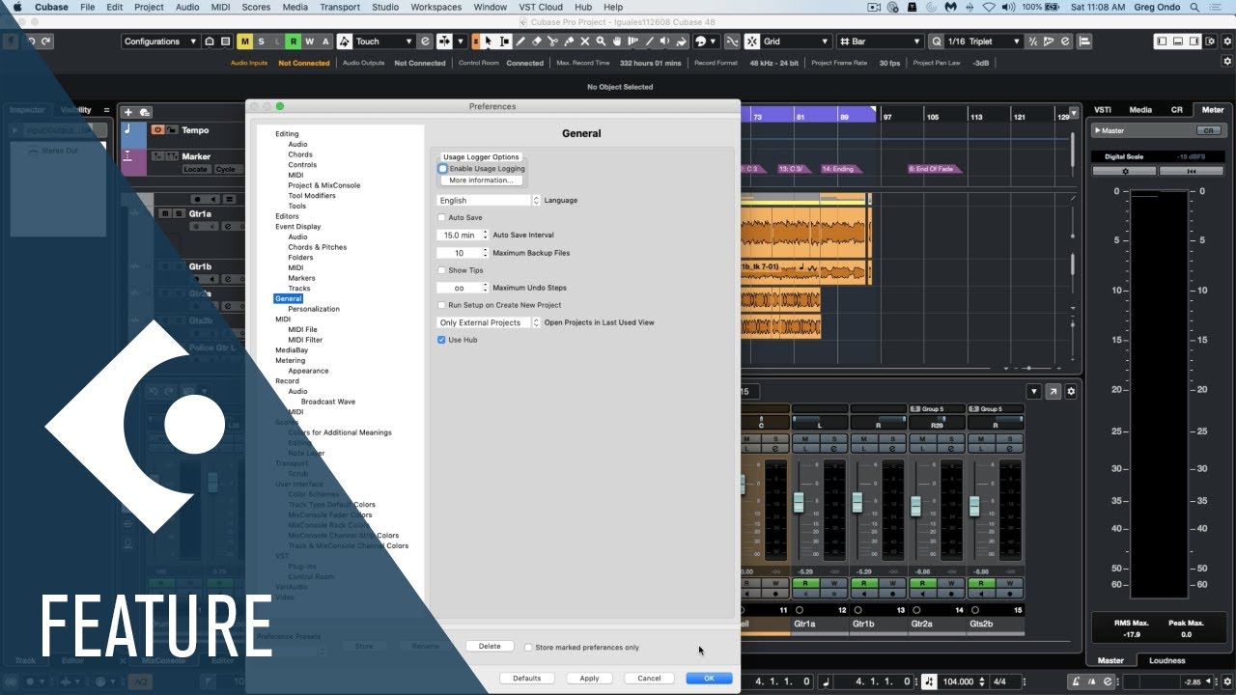The image size is (1236, 695).
Task: Select the Mute X tool
Action: tap(584, 42)
